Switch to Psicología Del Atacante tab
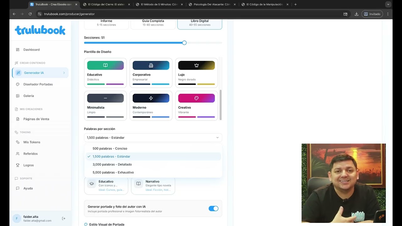The image size is (402, 226). tap(212, 4)
